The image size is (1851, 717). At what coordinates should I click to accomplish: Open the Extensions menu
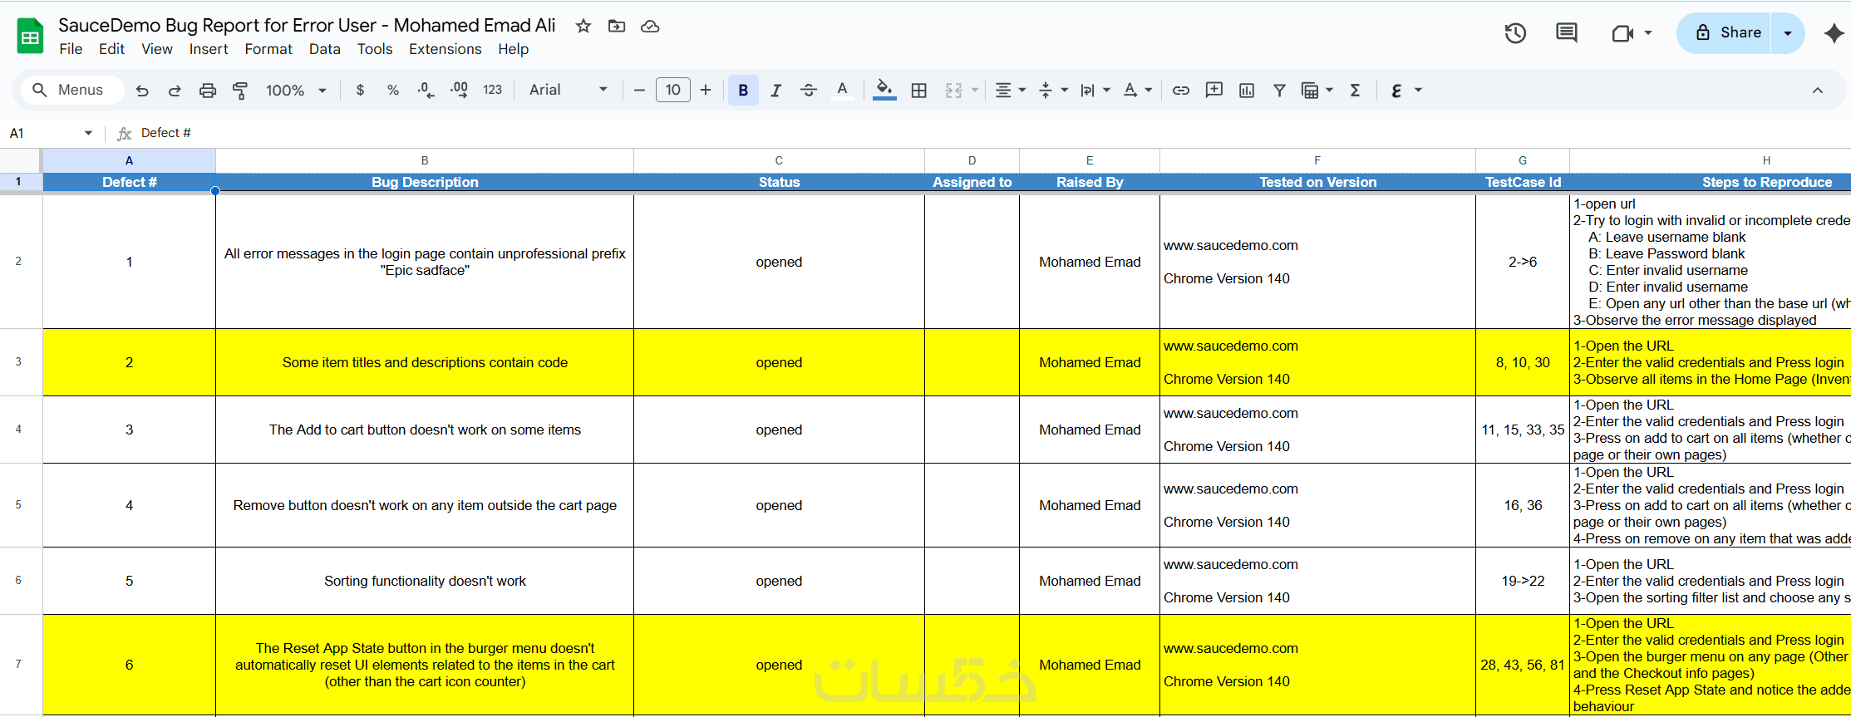(x=446, y=49)
